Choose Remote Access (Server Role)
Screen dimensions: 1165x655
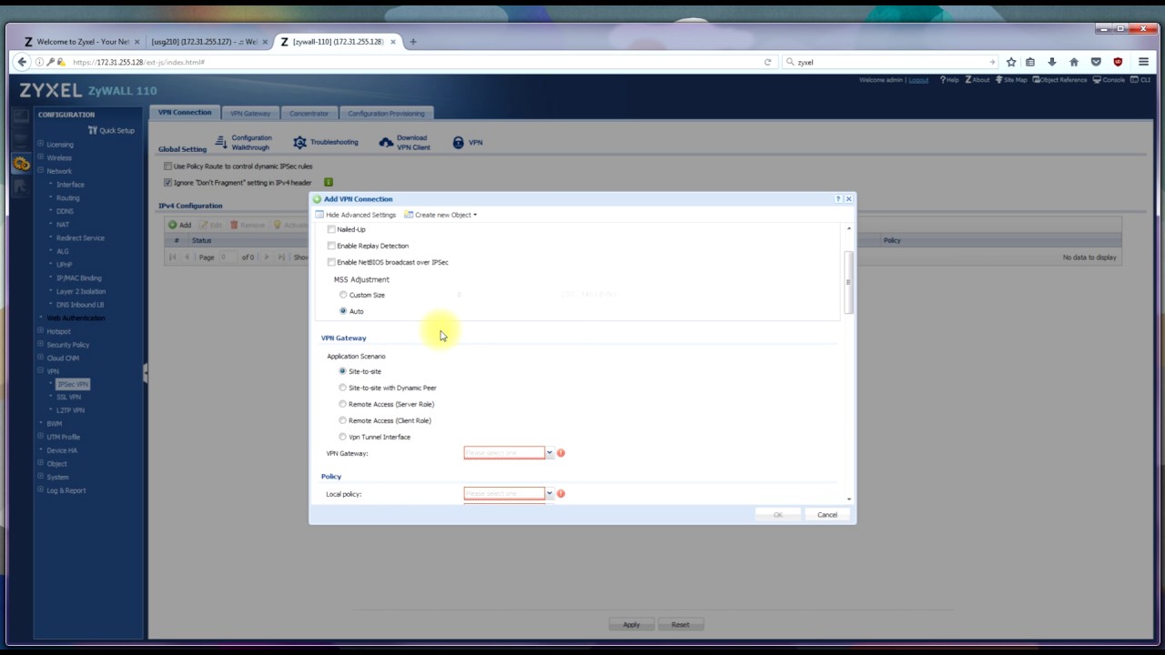[343, 404]
